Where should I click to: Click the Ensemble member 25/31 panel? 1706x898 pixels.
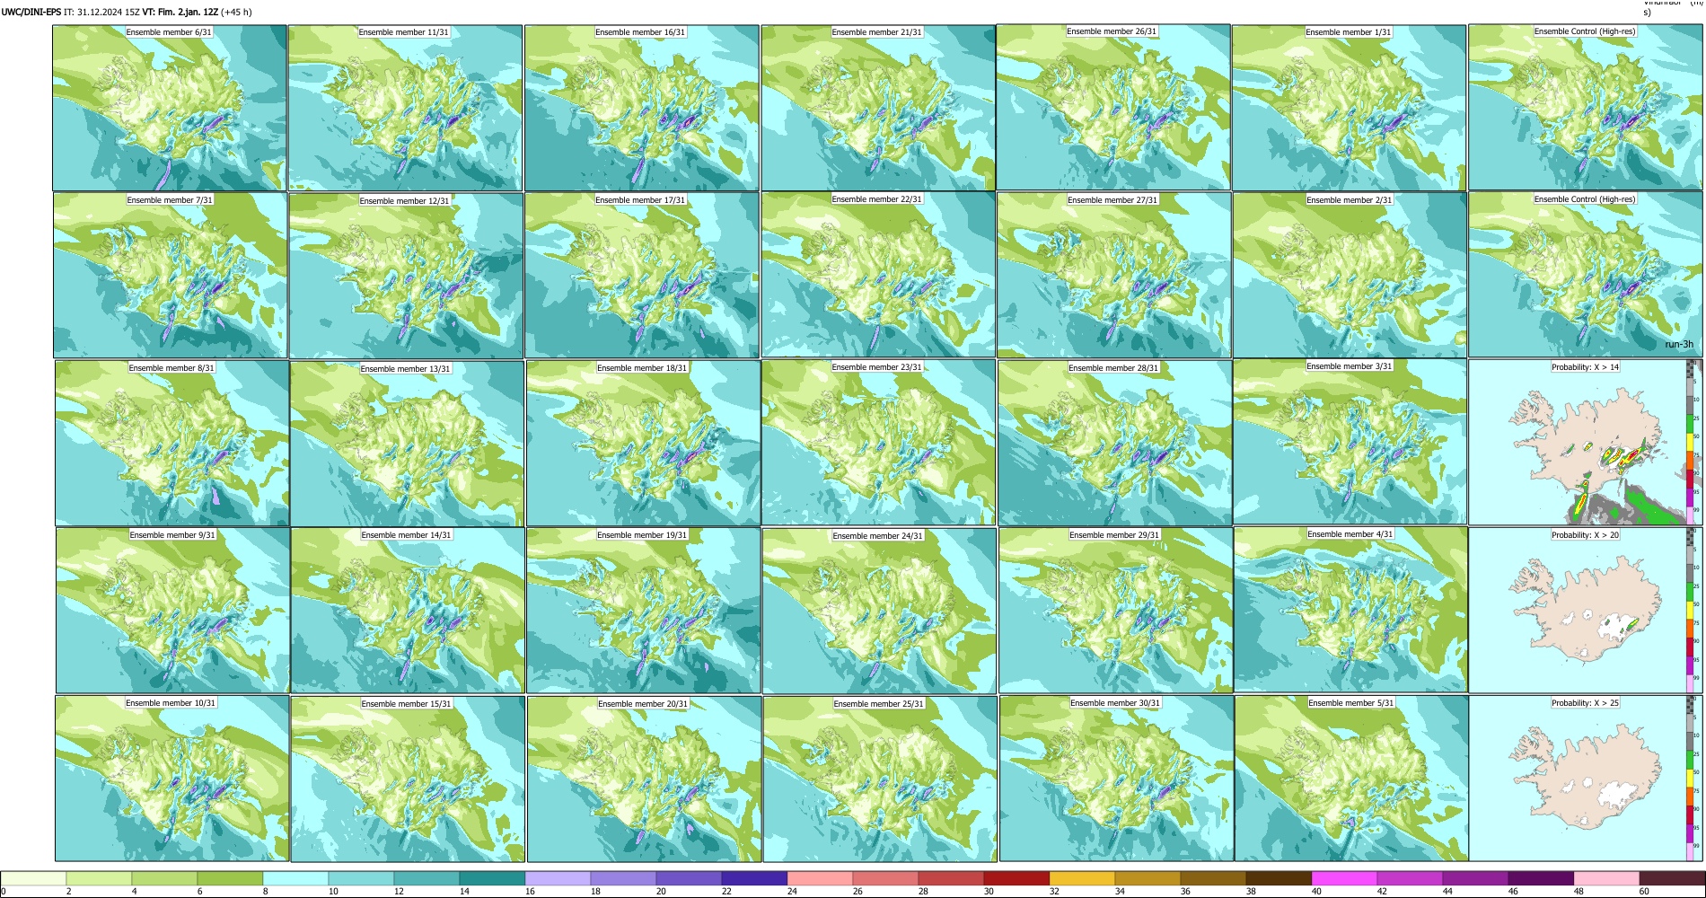pos(880,779)
